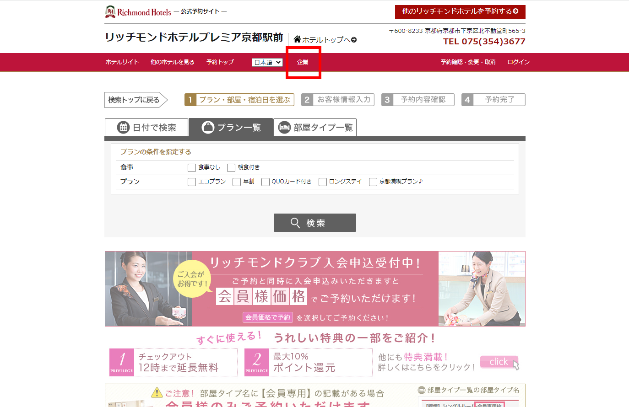Select the QUOカード付き checkbox
Screen dimensions: 629x407
266,182
